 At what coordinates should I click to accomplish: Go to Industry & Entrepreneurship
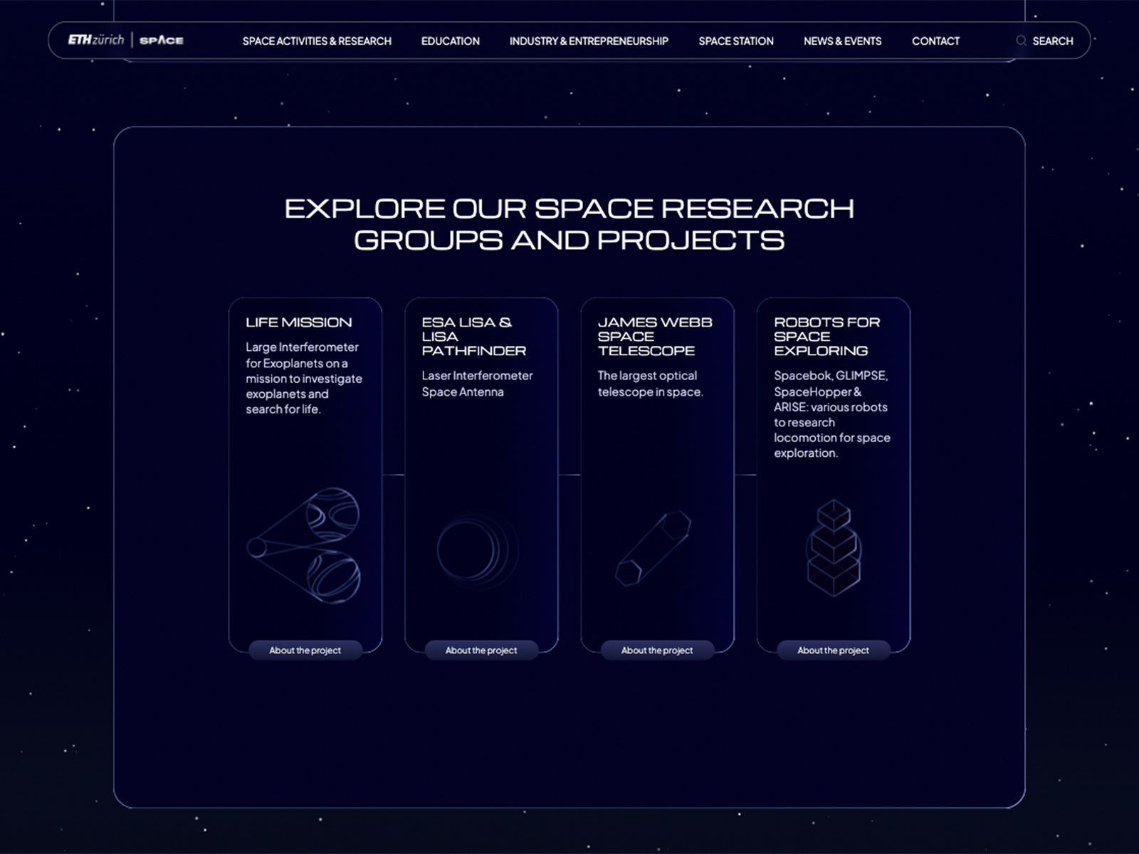[589, 41]
